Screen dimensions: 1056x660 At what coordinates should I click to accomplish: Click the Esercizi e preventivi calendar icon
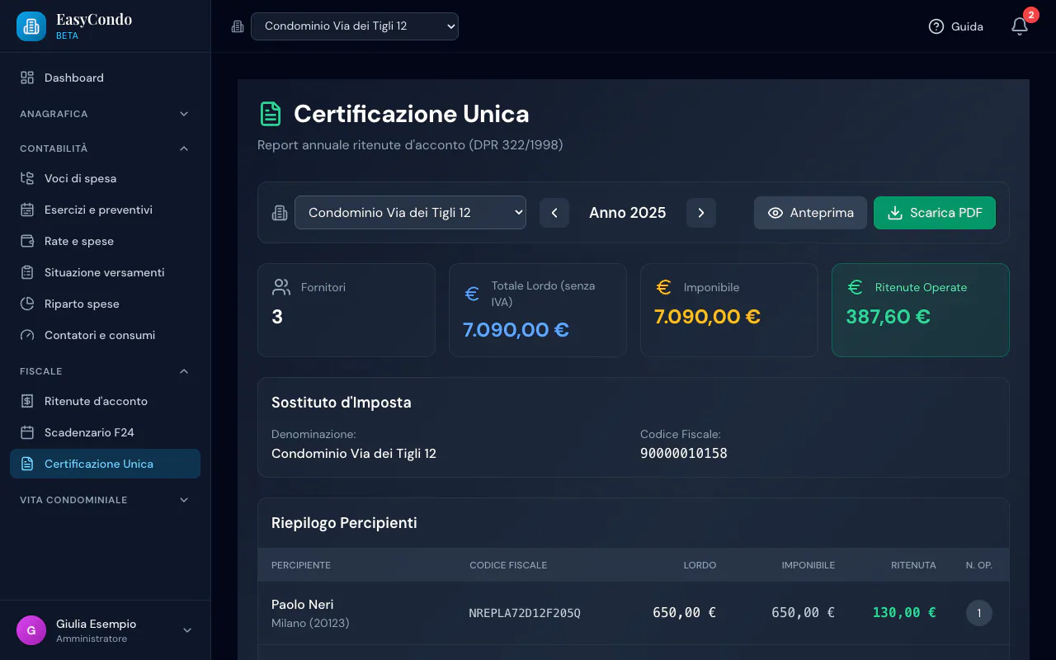(x=27, y=210)
